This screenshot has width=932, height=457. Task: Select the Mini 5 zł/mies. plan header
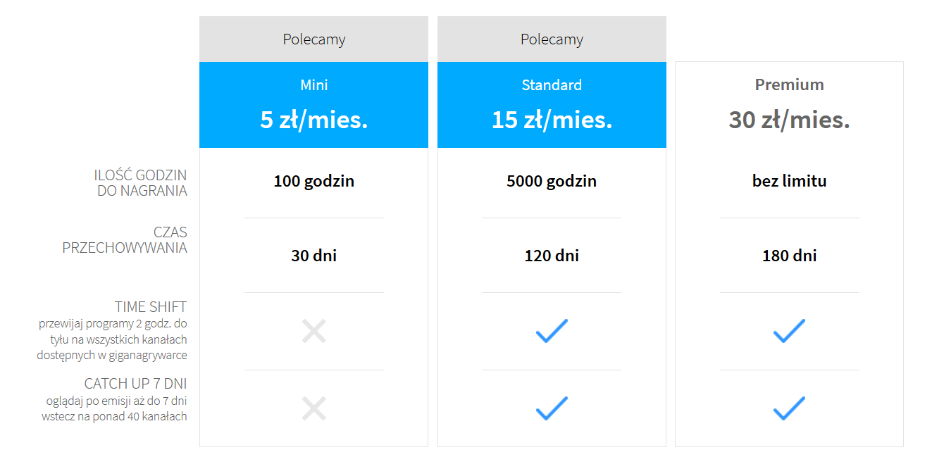pyautogui.click(x=313, y=105)
